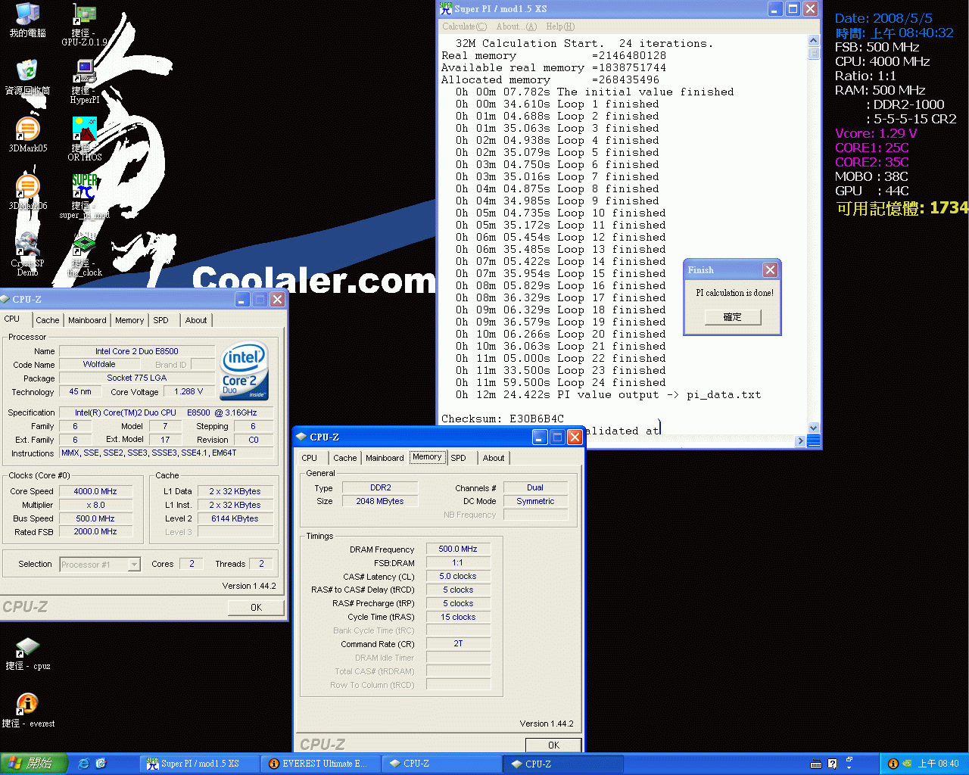Image resolution: width=969 pixels, height=775 pixels.
Task: Open Mainboard tab in the Memory window of CPU-Z
Action: point(385,458)
